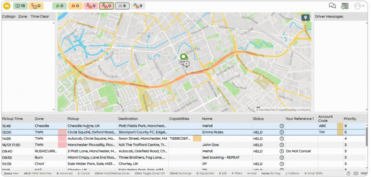Screen dimensions: 371x177
Task: Toggle the green-outlined passenger car filter
Action: click(x=106, y=6)
